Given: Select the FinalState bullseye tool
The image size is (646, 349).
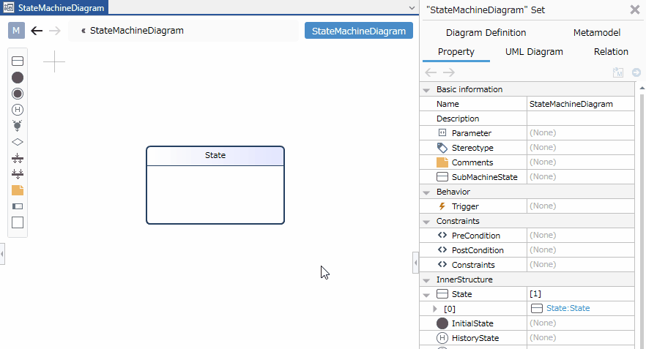Looking at the screenshot, I should click(18, 94).
